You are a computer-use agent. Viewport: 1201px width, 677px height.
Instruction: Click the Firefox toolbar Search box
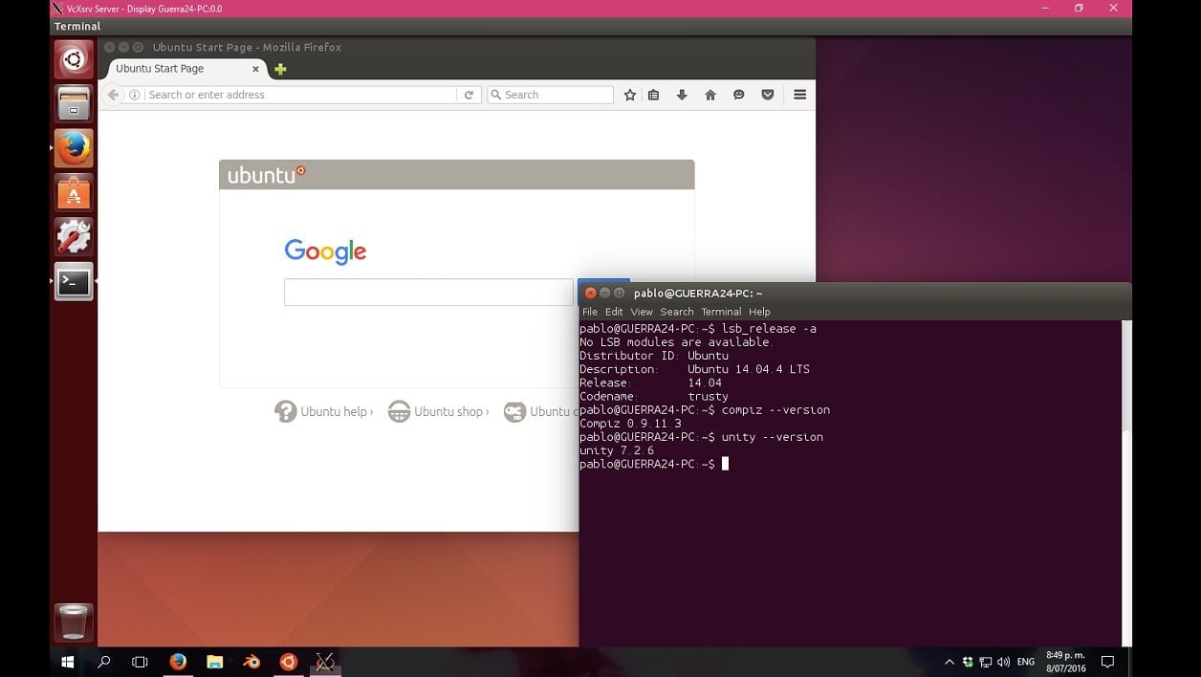[551, 95]
